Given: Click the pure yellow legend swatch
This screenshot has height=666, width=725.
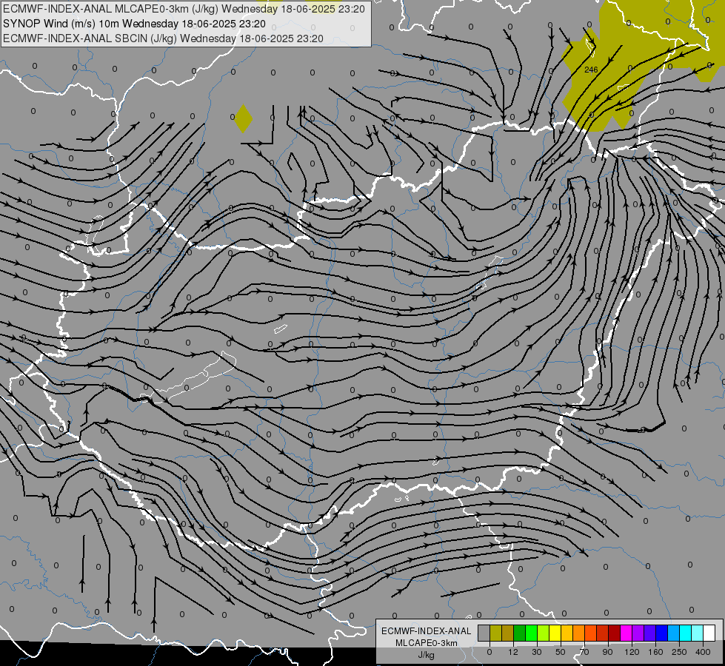Looking at the screenshot, I should coord(555,633).
